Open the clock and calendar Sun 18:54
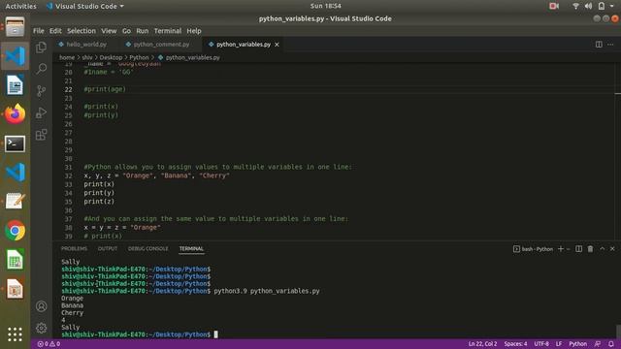The image size is (621, 349). coord(326,6)
